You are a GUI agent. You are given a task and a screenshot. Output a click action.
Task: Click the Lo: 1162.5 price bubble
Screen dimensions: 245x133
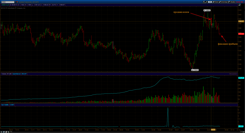[195, 70]
